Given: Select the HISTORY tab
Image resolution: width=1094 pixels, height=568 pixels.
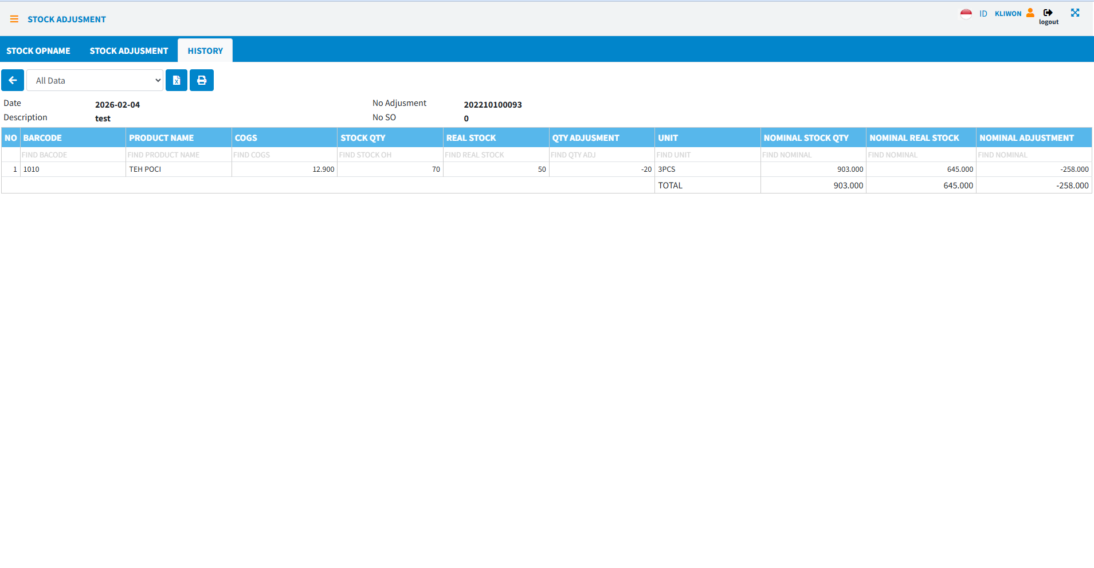Looking at the screenshot, I should coord(205,51).
